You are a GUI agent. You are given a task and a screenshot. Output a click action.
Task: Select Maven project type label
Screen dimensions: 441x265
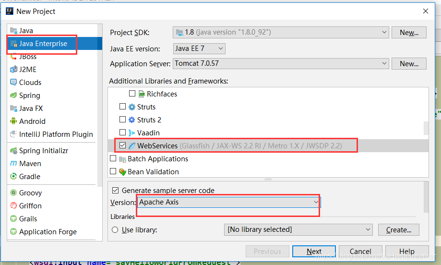(x=30, y=163)
